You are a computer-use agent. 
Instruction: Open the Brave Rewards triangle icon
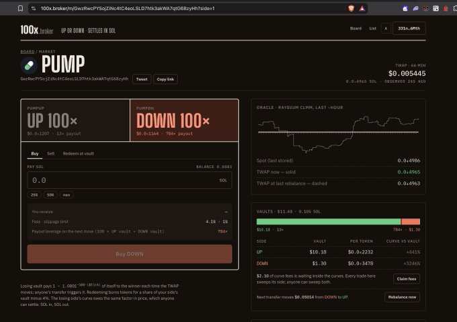362,9
